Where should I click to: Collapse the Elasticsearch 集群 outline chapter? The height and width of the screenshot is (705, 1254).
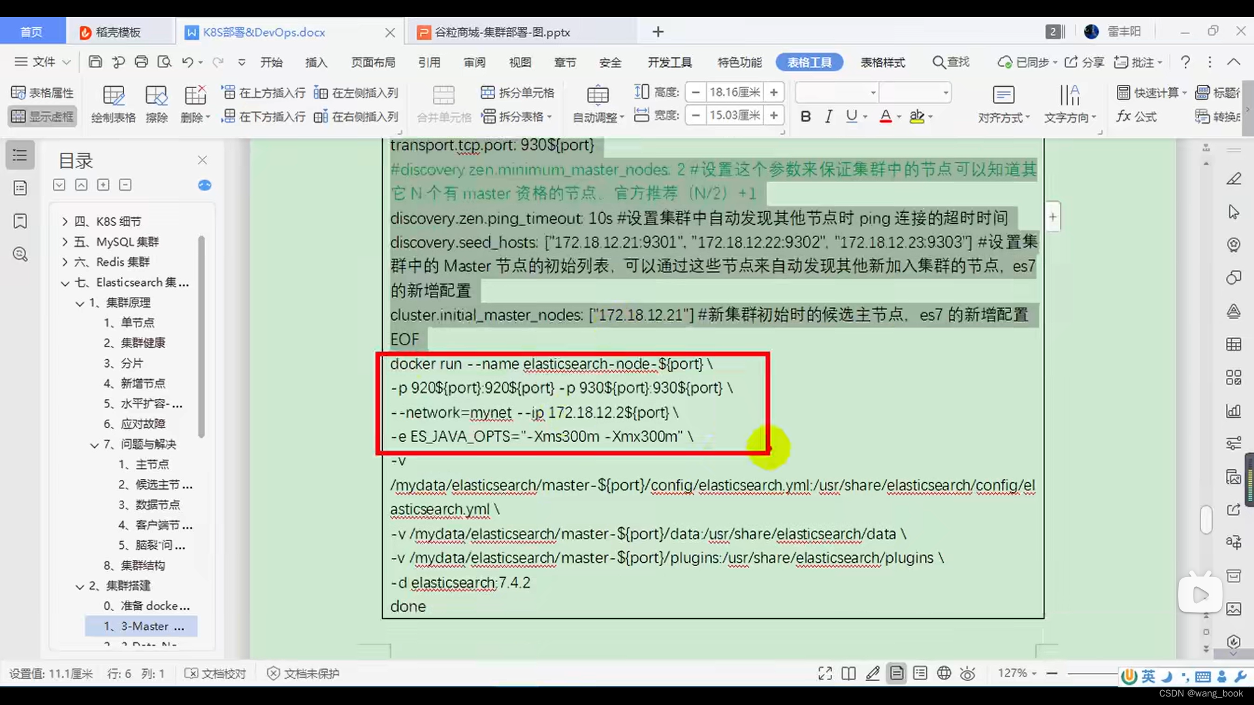coord(64,283)
